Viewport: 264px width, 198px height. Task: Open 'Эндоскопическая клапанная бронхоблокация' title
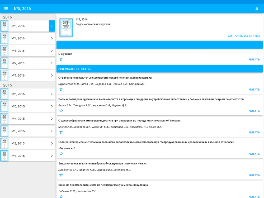point(102,163)
